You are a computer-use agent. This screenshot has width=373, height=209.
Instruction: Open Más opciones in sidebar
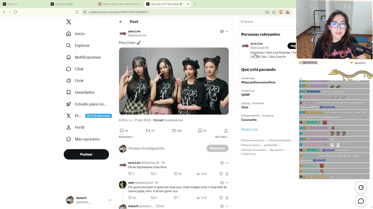pyautogui.click(x=83, y=139)
